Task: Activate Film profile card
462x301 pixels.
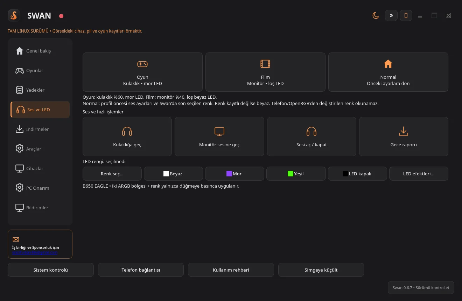Action: click(265, 72)
